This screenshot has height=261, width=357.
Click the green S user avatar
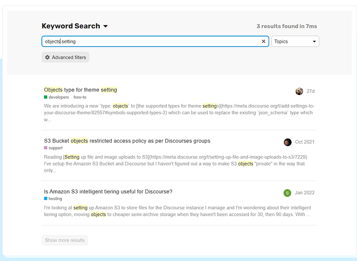(287, 193)
